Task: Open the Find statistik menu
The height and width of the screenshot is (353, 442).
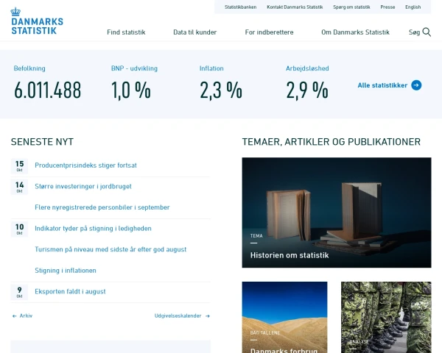Action: (126, 32)
